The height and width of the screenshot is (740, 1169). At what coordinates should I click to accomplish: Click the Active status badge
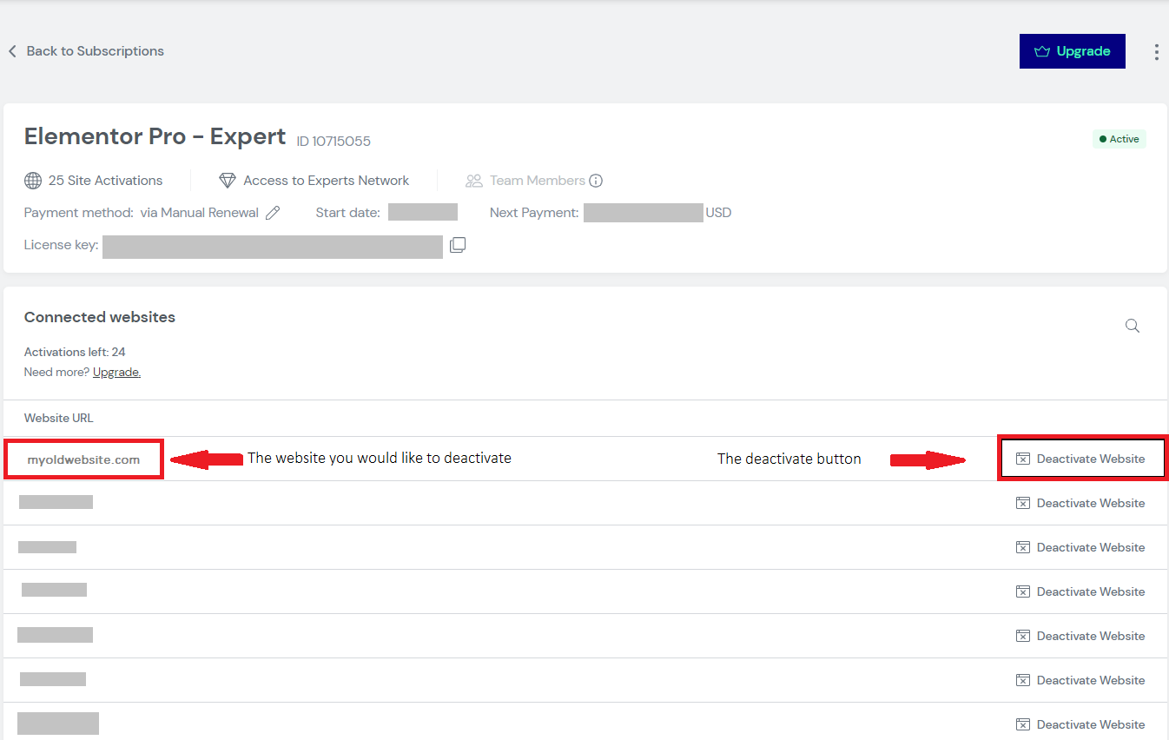coord(1119,139)
